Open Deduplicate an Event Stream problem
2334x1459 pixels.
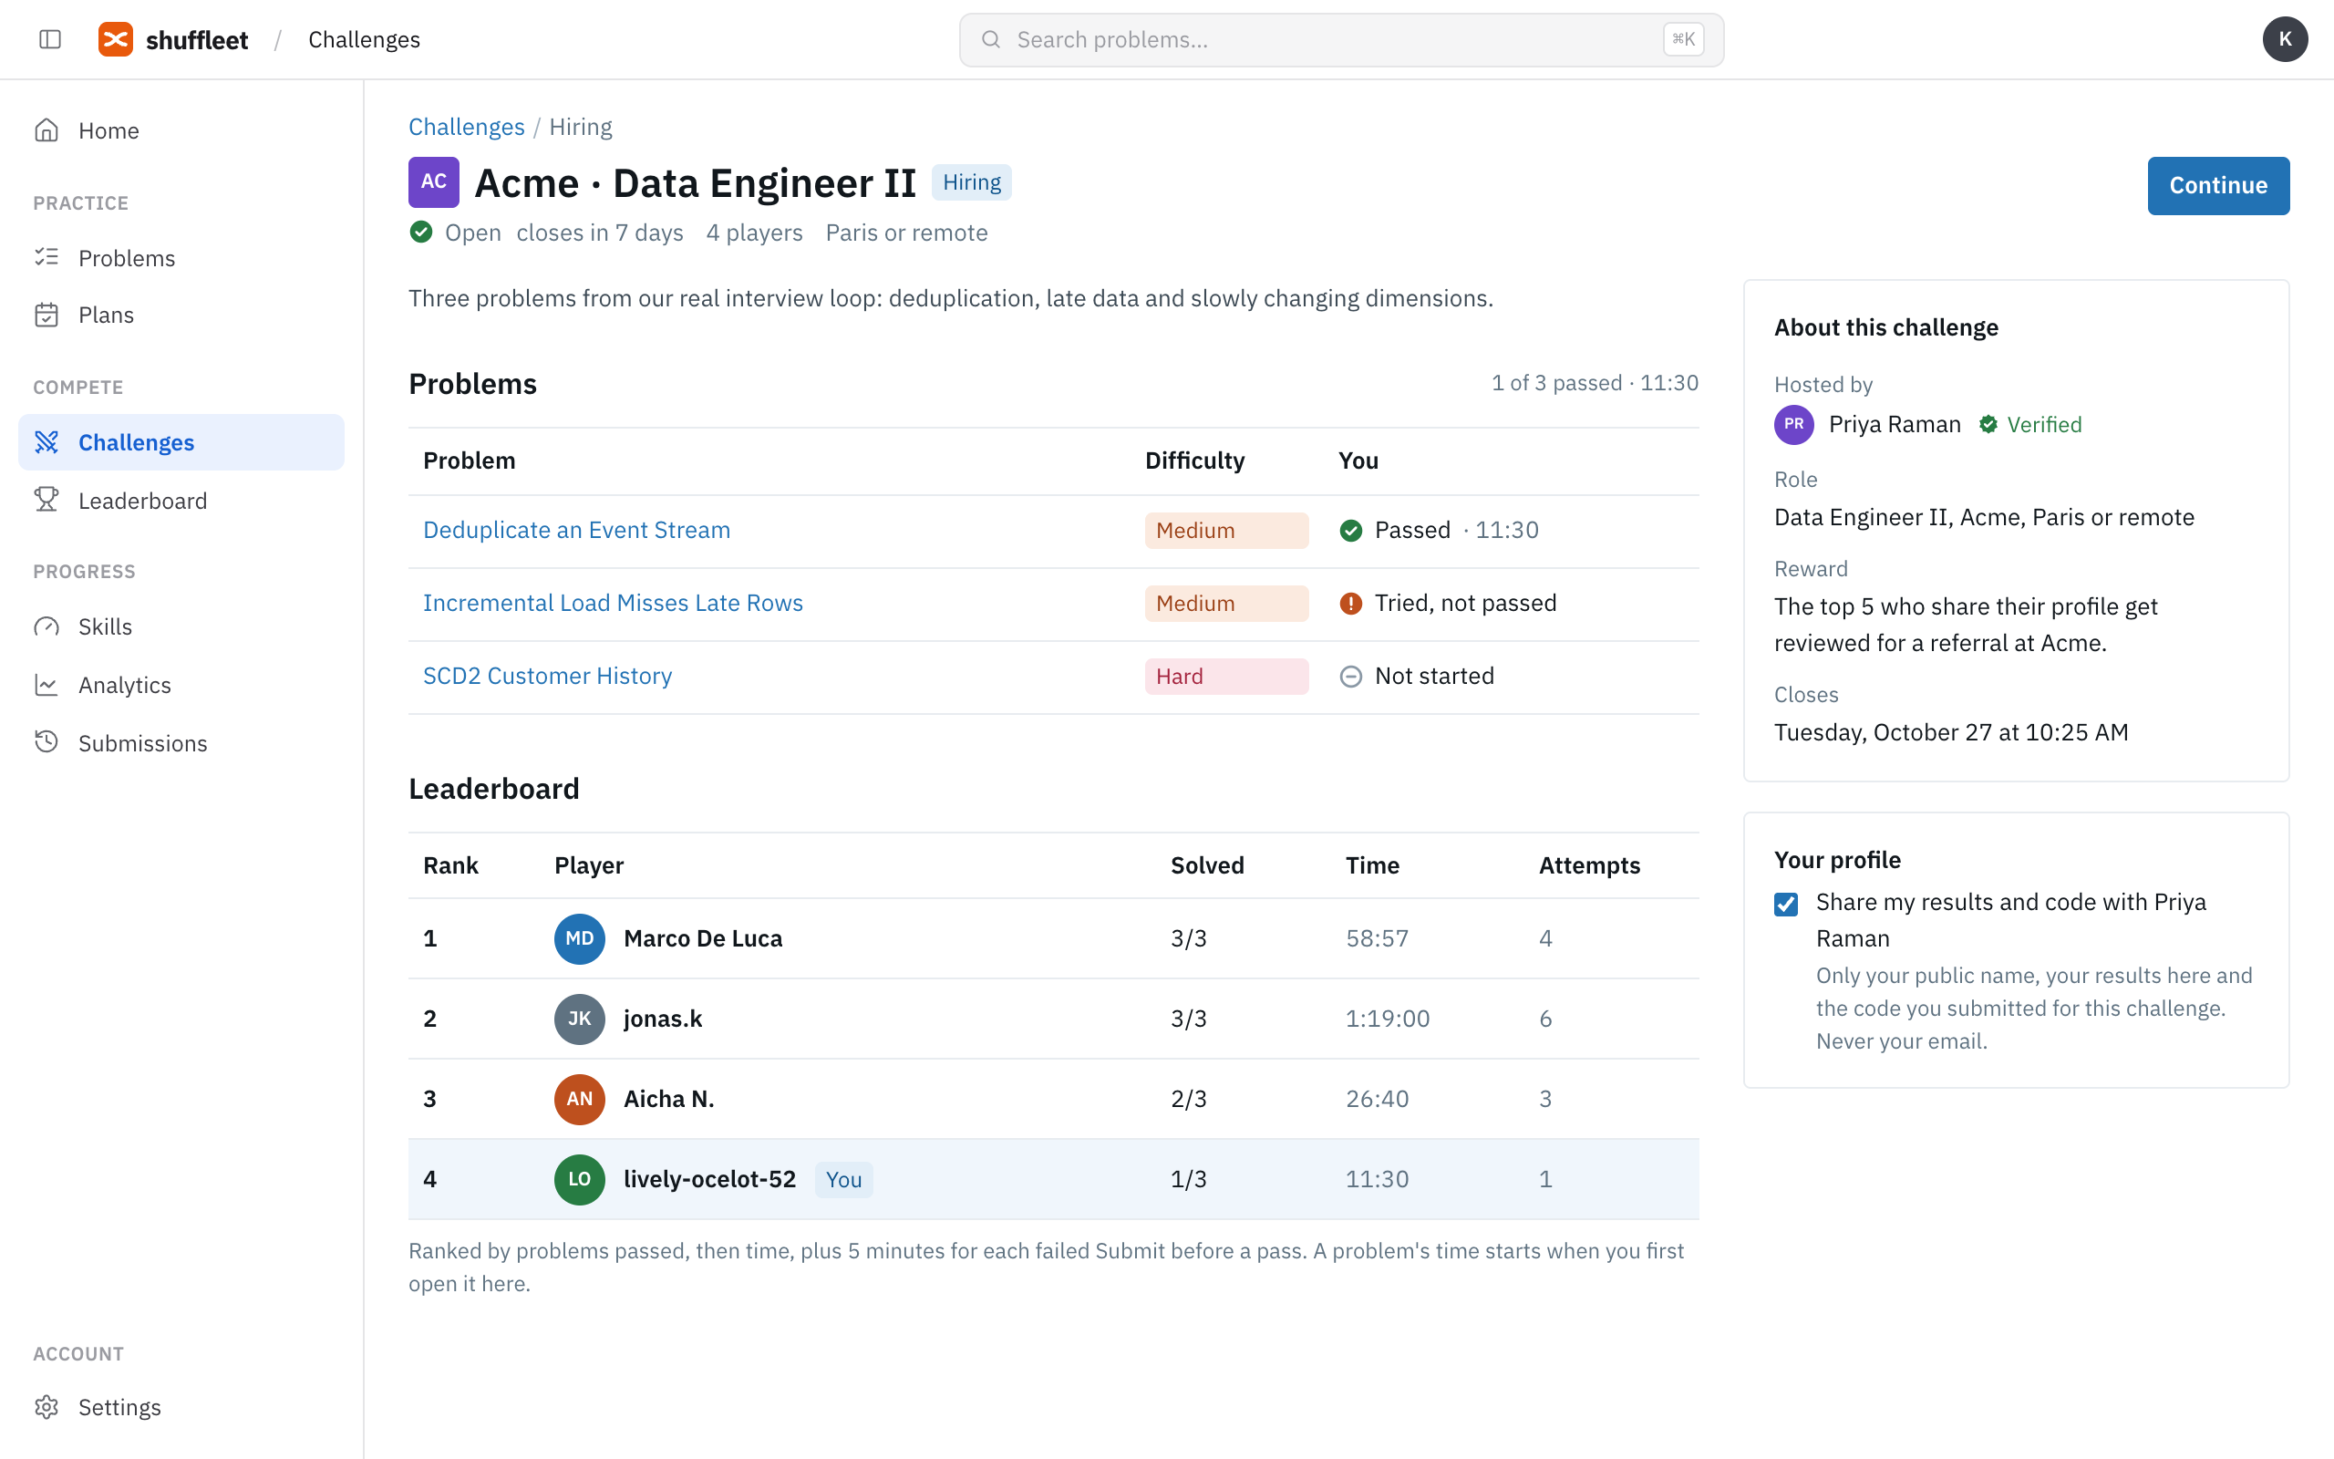[577, 530]
